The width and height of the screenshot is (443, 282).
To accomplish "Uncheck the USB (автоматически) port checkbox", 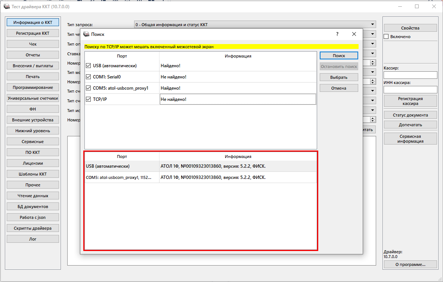I will click(x=89, y=66).
